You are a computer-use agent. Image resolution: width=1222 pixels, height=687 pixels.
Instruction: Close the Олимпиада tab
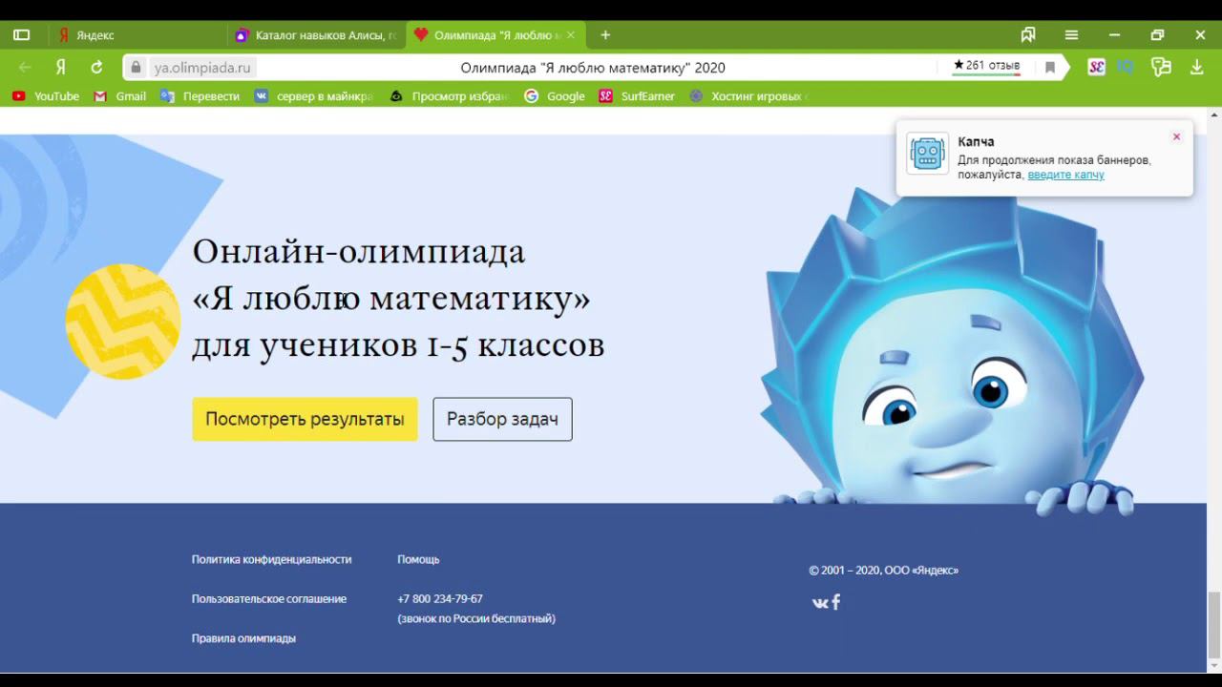pyautogui.click(x=571, y=35)
